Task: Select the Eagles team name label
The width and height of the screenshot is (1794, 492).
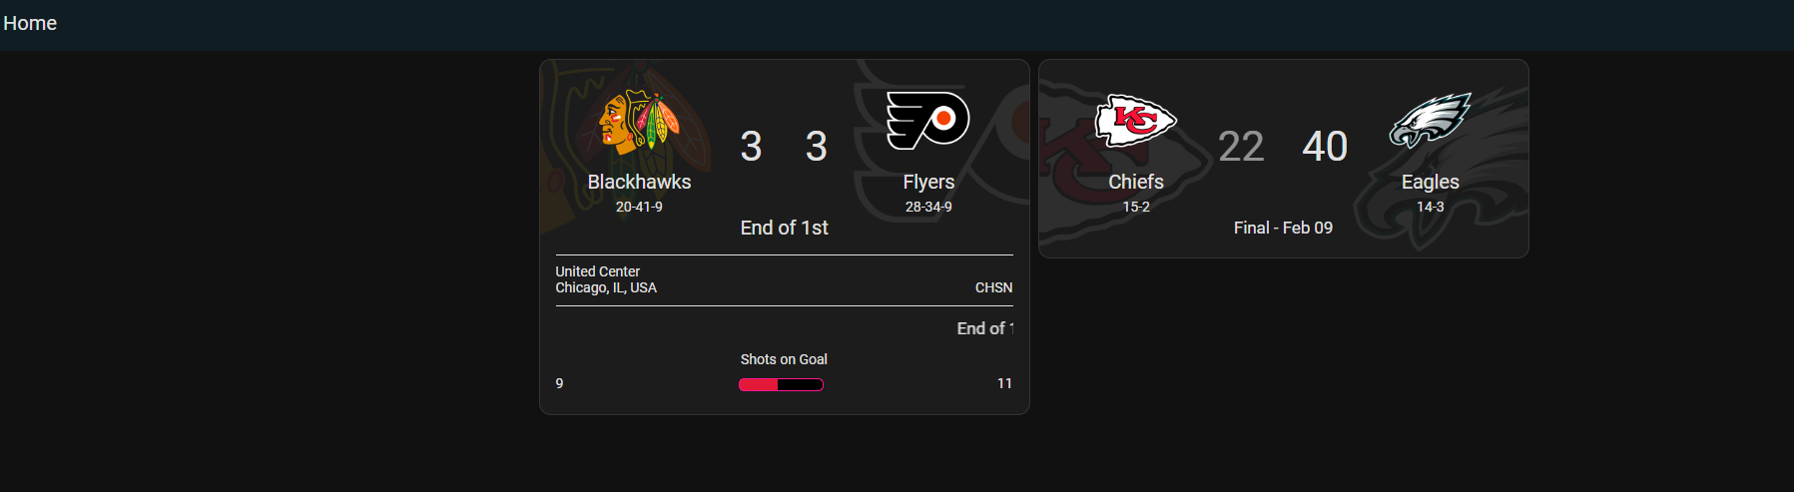Action: pyautogui.click(x=1430, y=182)
